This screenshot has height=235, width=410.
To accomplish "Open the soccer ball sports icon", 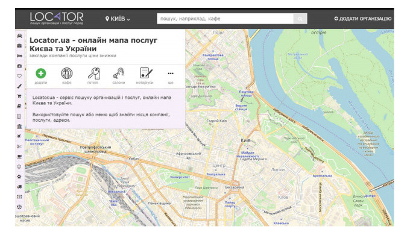I will click(x=19, y=207).
